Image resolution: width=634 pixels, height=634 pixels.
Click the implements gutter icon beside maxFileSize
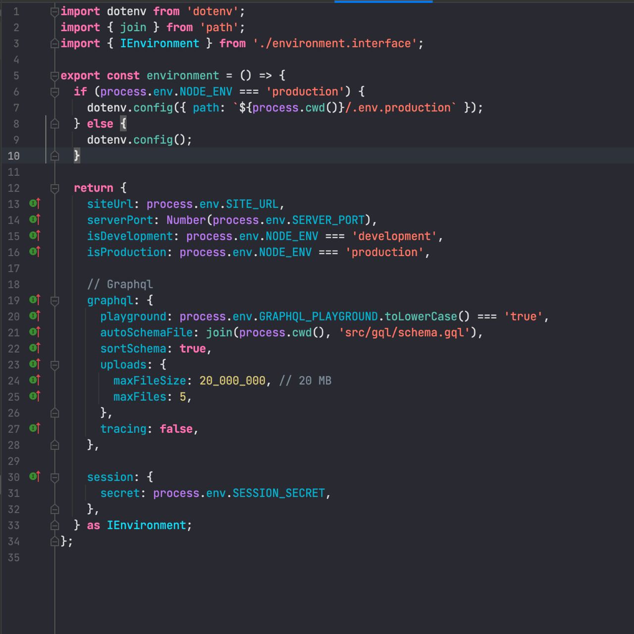34,380
